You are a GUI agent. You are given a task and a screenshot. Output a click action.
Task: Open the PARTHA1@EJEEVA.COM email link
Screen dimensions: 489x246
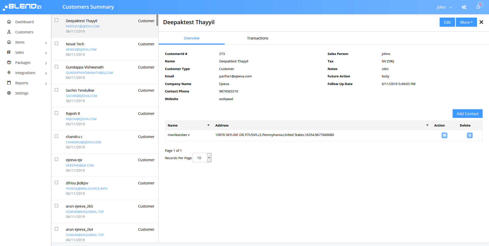coord(83,26)
